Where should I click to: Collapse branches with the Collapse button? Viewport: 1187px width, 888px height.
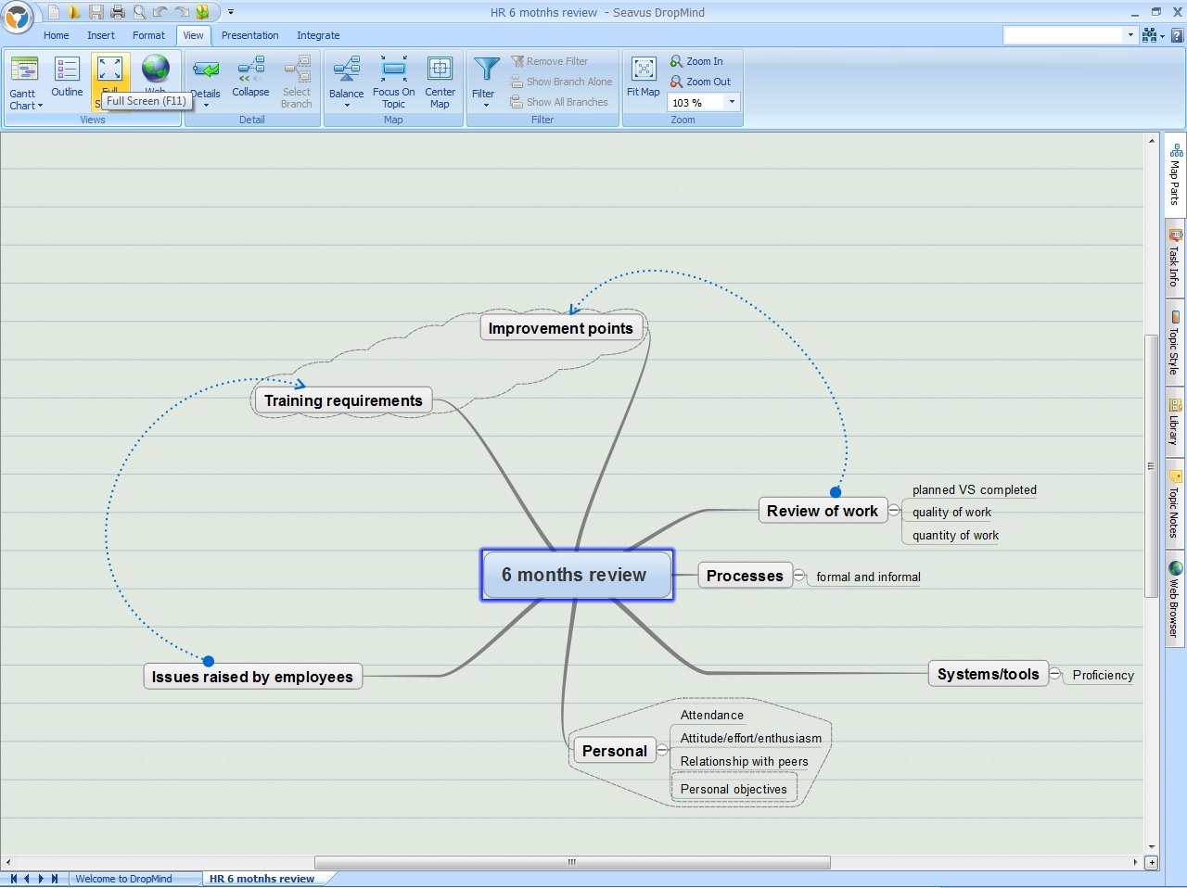(x=250, y=77)
